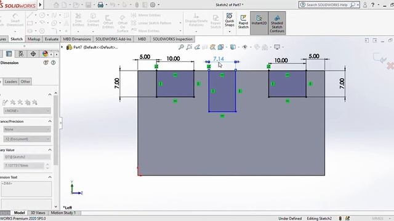394x221 pixels.
Task: Switch to the Markup ribbon tab
Action: click(34, 39)
